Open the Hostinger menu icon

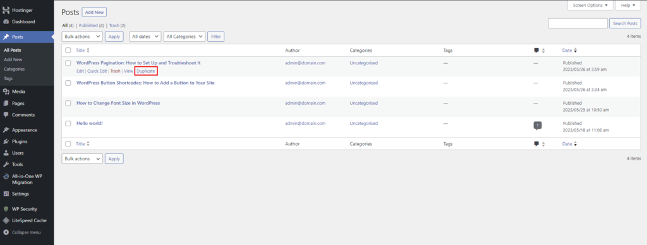pos(6,10)
